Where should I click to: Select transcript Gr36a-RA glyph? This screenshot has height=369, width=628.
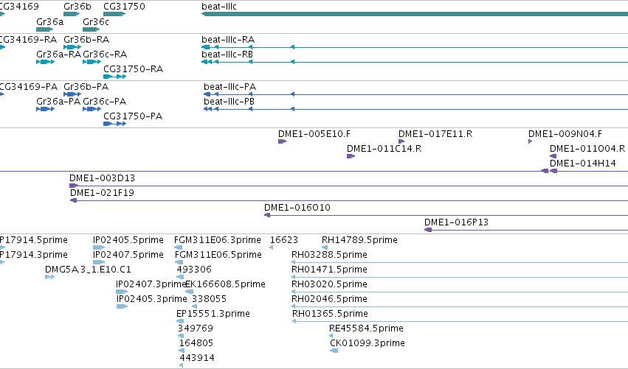tap(45, 62)
